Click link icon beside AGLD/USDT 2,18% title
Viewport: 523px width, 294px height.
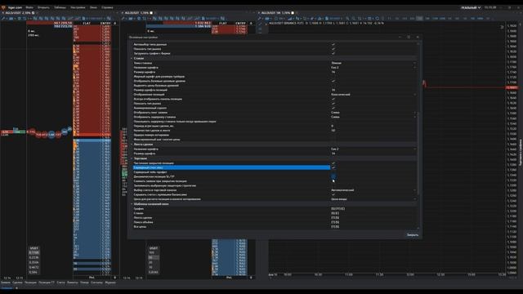pyautogui.click(x=33, y=13)
